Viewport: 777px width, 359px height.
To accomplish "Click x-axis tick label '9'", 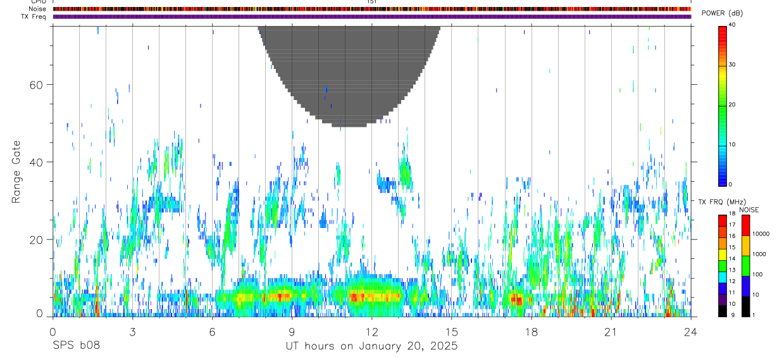I will 292,331.
